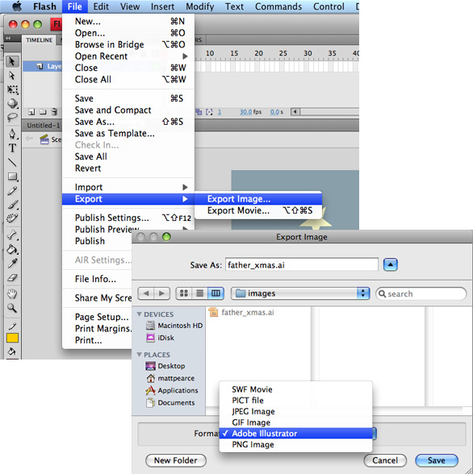Image resolution: width=473 pixels, height=474 pixels.
Task: Choose JPEG Image format option
Action: point(296,411)
